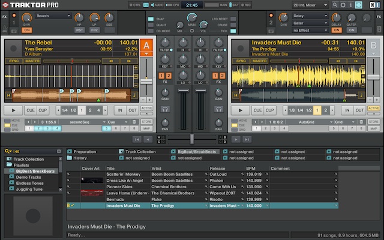Image resolution: width=384 pixels, height=240 pixels.
Task: Click Deck A key lock note icon
Action: (134, 95)
